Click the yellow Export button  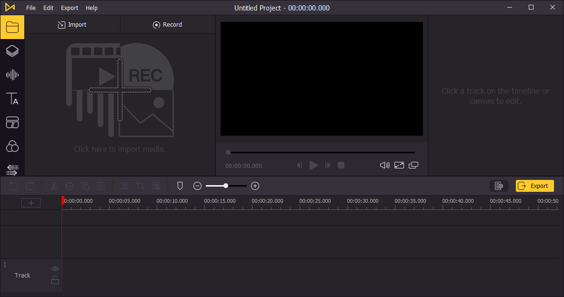point(534,186)
